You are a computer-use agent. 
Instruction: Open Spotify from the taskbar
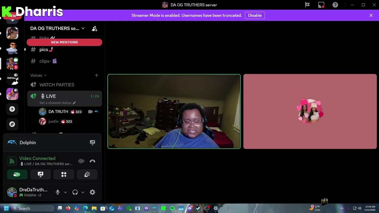coord(172,208)
